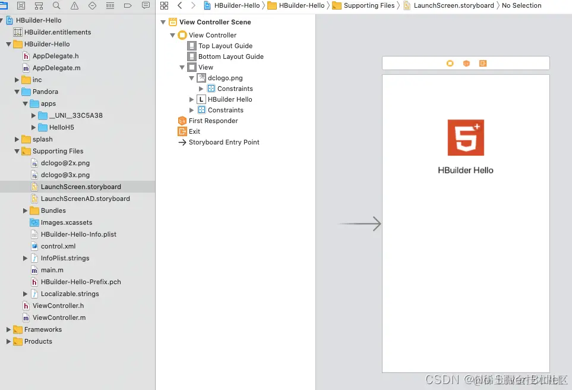The width and height of the screenshot is (572, 390).
Task: Collapse dclogo.png node in outline
Action: (191, 78)
